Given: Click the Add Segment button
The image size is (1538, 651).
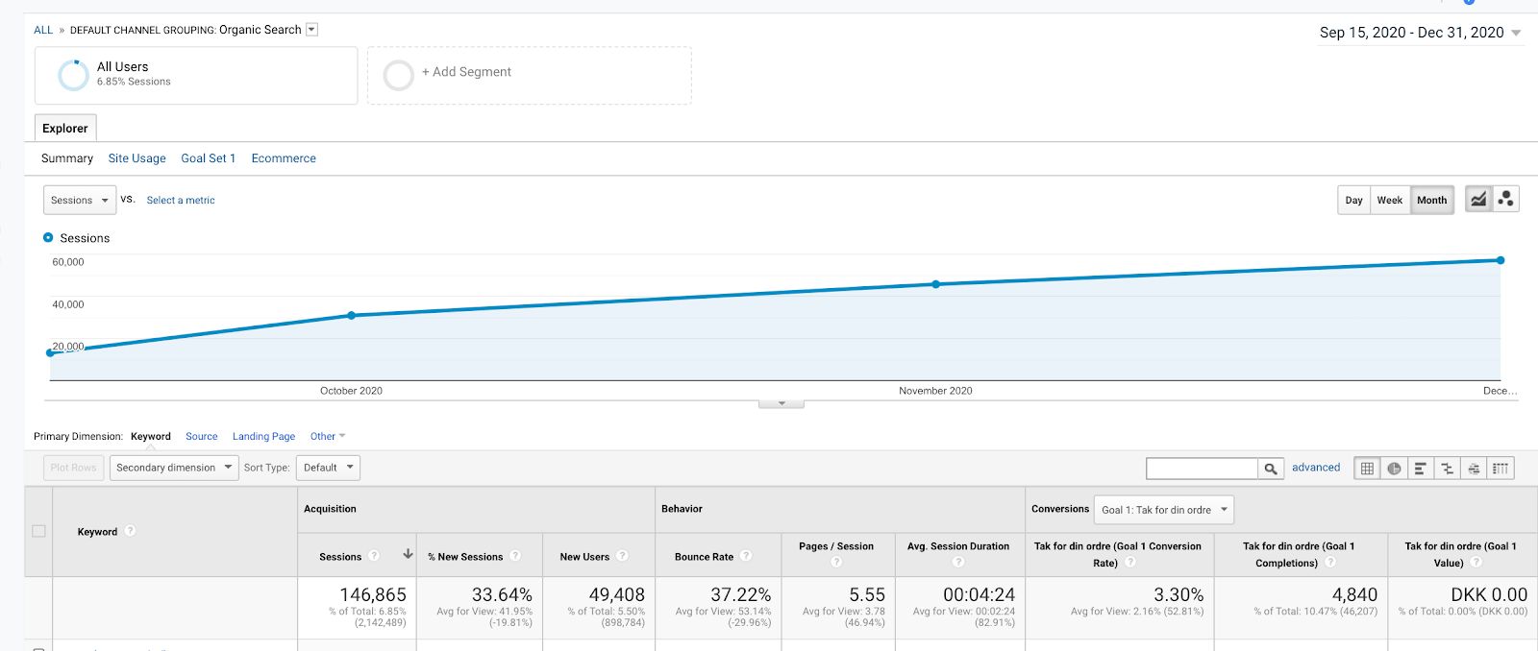Looking at the screenshot, I should click(530, 75).
